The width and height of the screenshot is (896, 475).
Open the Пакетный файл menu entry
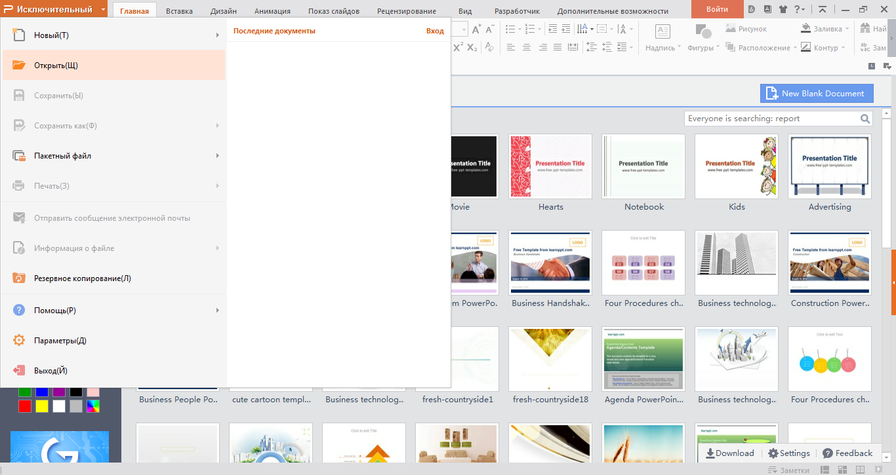point(62,156)
